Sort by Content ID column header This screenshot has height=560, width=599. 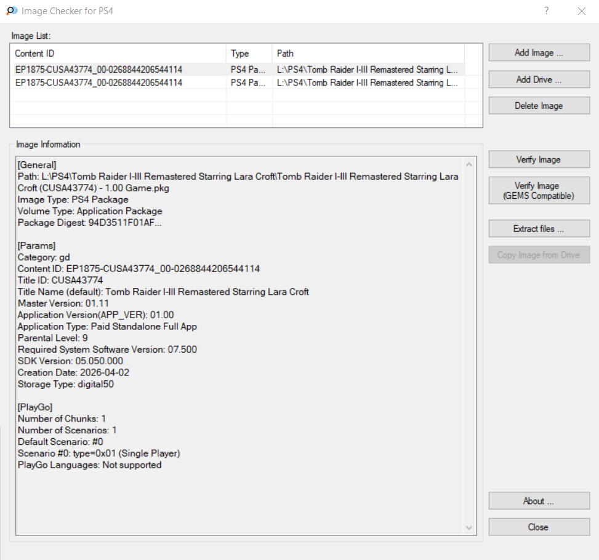click(x=119, y=54)
